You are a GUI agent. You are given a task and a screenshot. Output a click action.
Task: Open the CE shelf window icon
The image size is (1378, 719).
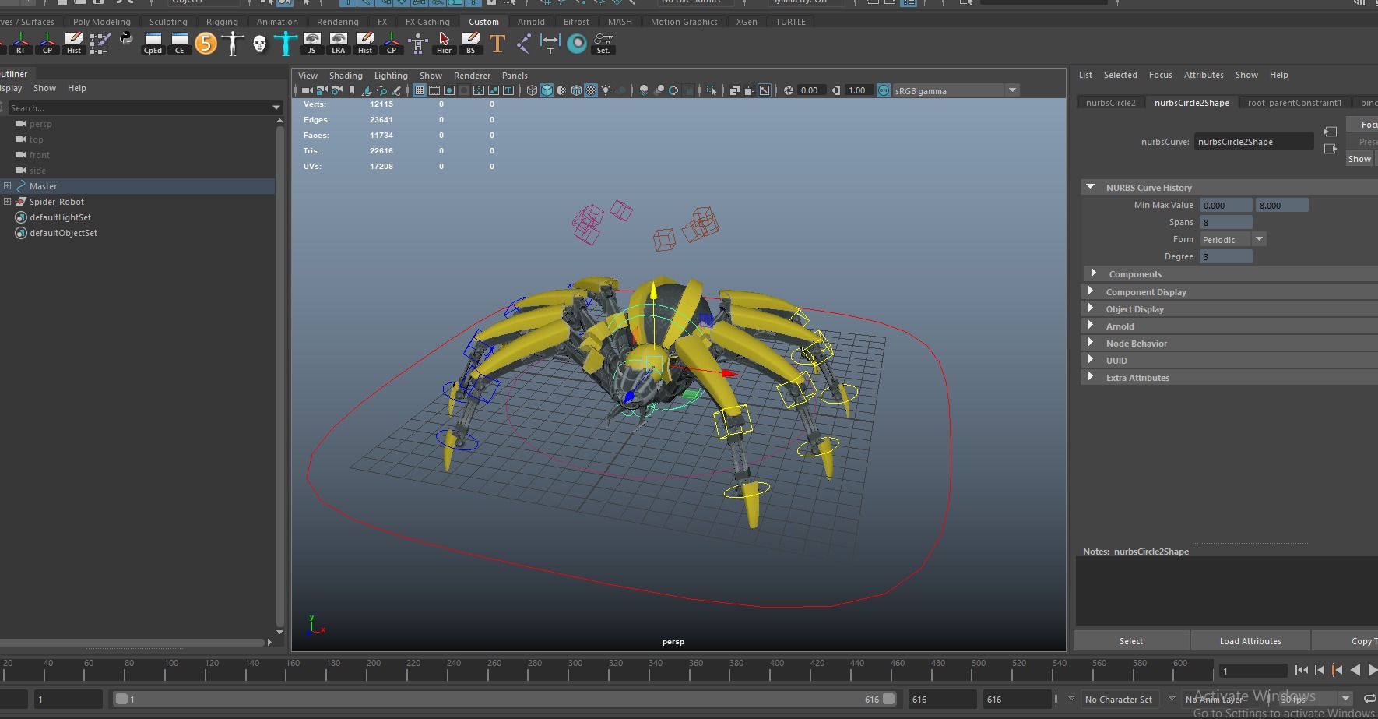(x=179, y=43)
